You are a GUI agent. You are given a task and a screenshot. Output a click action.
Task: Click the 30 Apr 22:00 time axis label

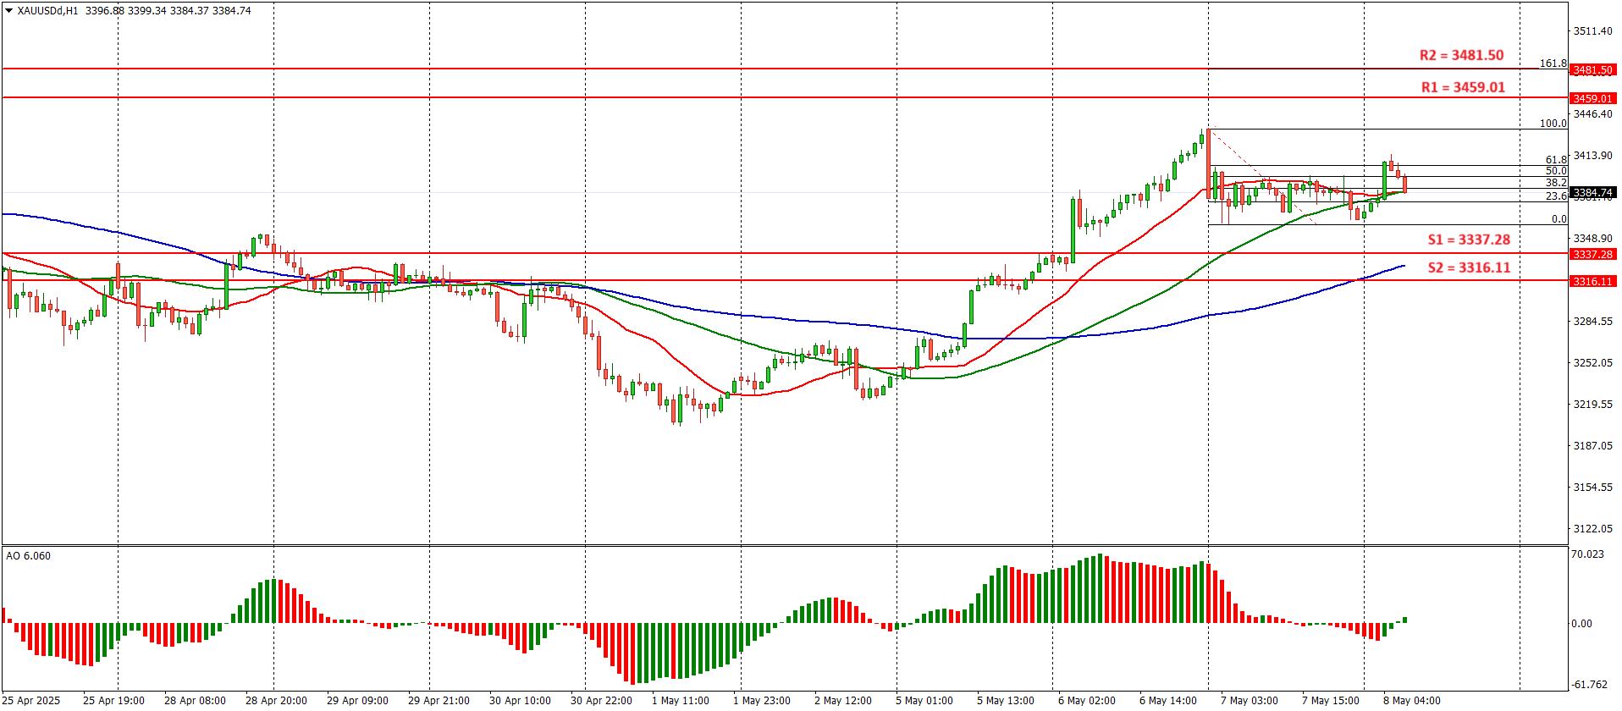click(x=601, y=701)
